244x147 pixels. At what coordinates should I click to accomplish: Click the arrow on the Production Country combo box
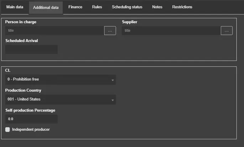pyautogui.click(x=113, y=100)
